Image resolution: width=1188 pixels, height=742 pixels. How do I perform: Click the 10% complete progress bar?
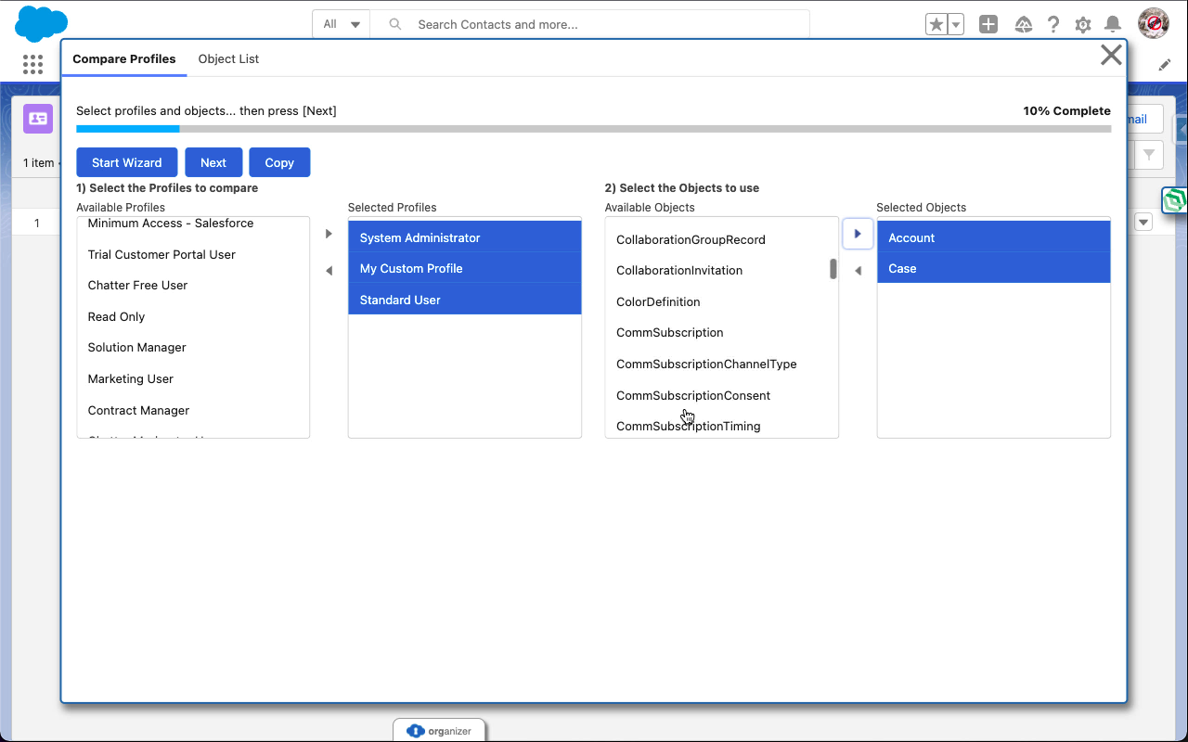(593, 129)
